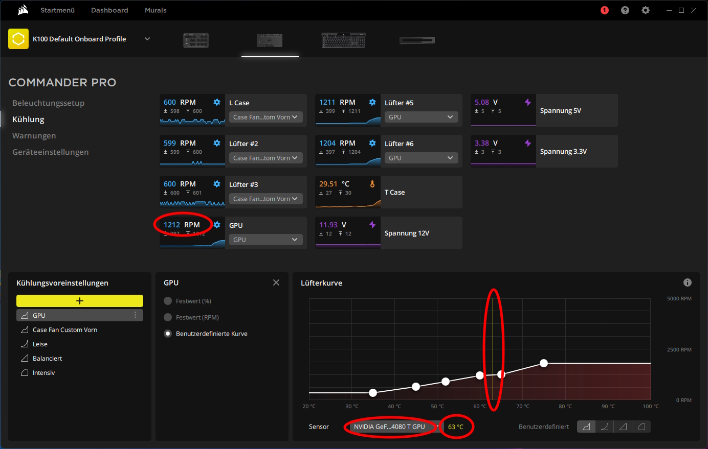The image size is (708, 449).
Task: Open the application settings gear icon
Action: coord(646,10)
